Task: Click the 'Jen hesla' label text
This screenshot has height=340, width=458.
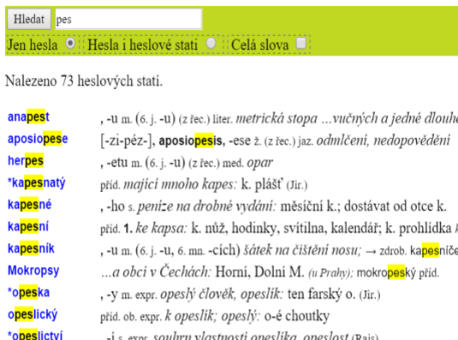Action: pos(33,45)
